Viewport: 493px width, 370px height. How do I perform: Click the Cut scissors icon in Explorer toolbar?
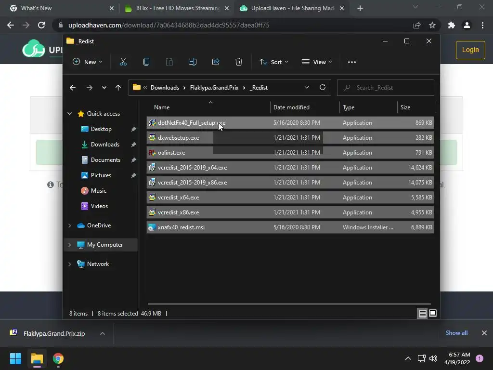[123, 62]
